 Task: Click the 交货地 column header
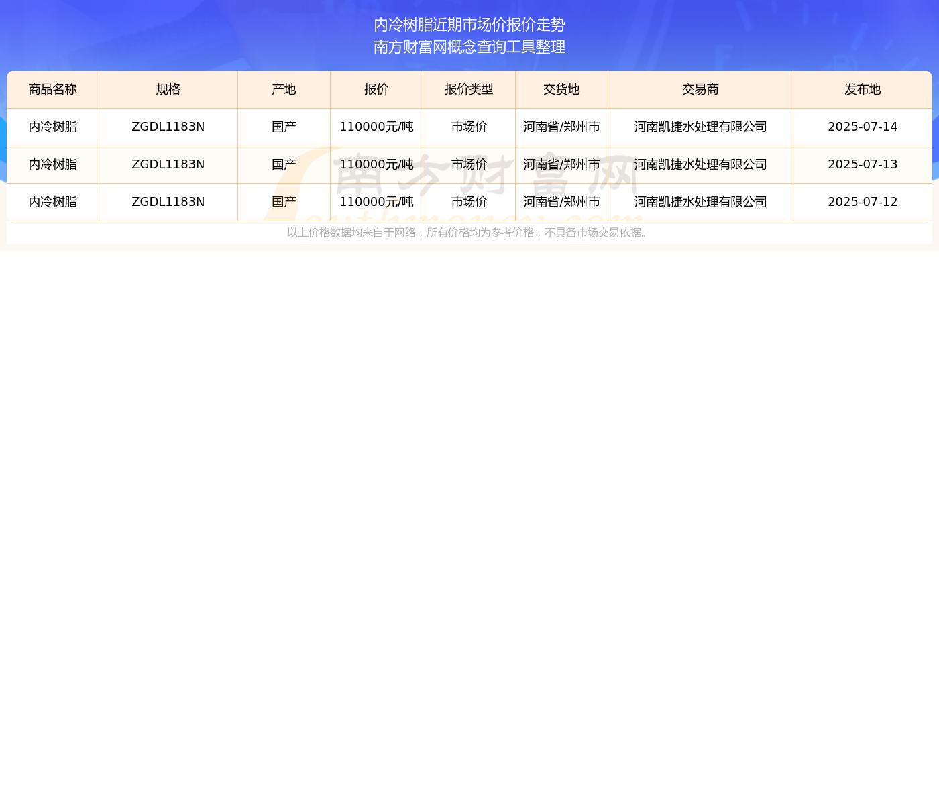[x=562, y=90]
